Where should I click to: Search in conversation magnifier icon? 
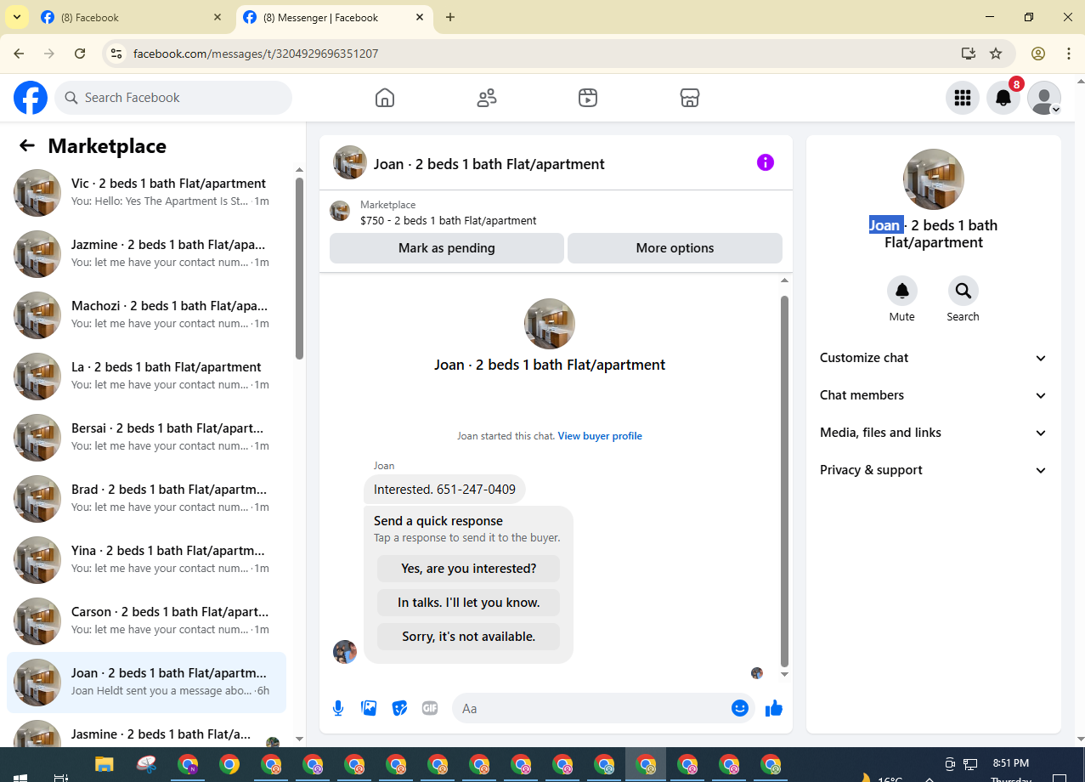[964, 291]
